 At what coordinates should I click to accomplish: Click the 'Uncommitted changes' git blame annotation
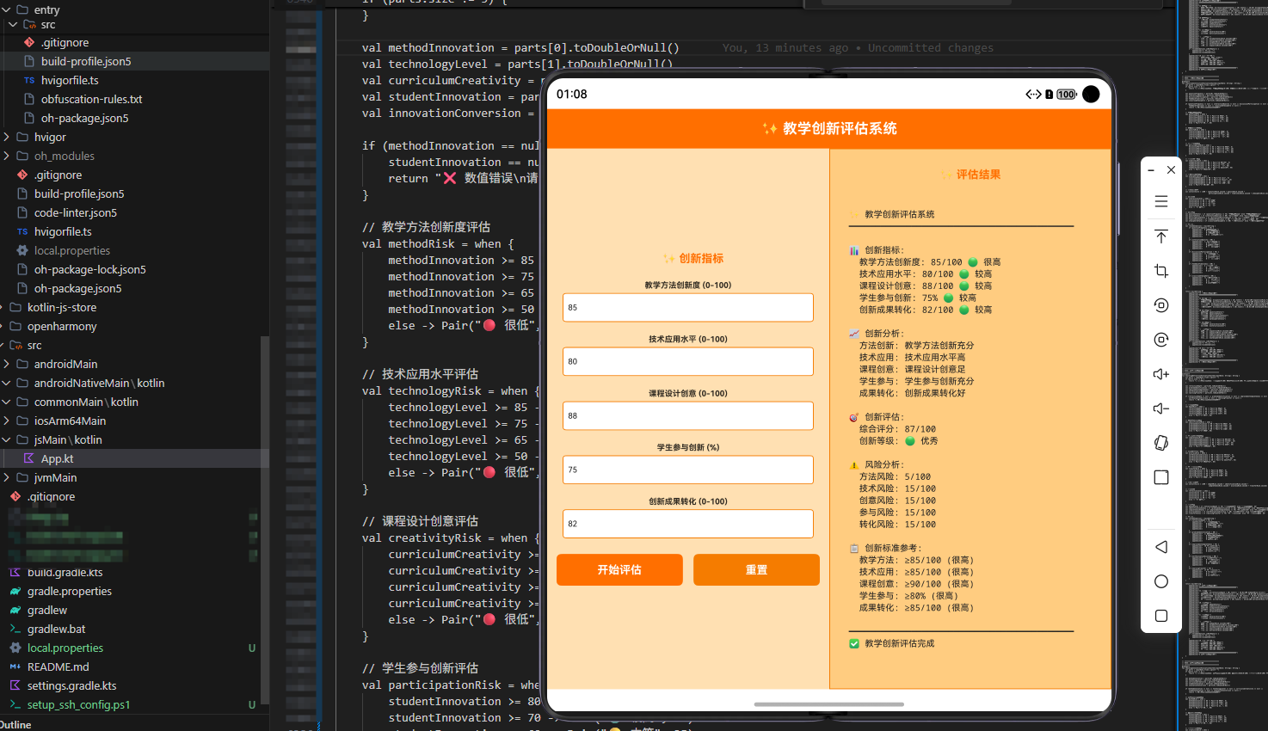pos(930,48)
